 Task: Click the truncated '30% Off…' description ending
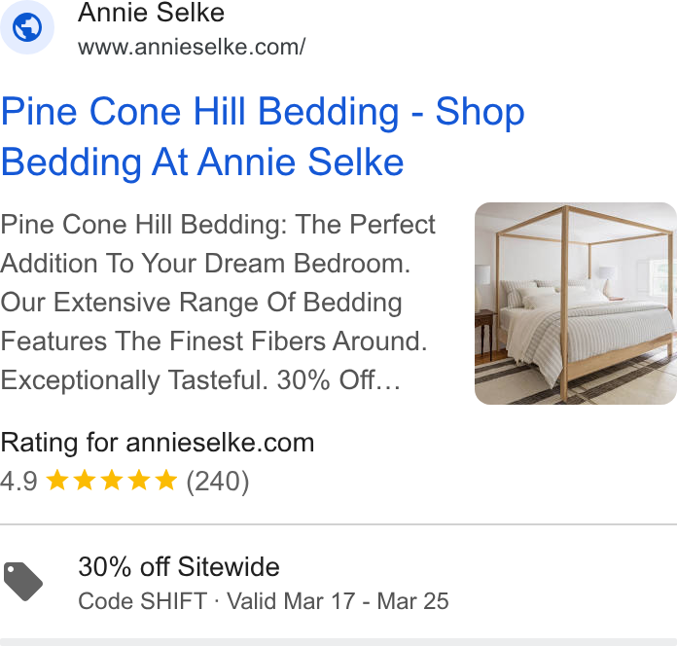pos(338,380)
